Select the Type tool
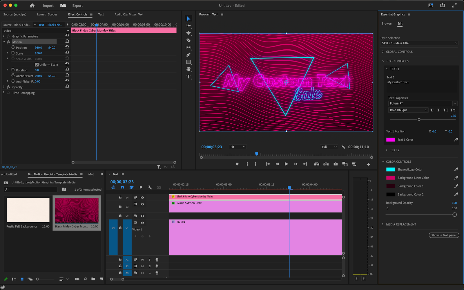Viewport: 464px width, 290px height. click(188, 76)
